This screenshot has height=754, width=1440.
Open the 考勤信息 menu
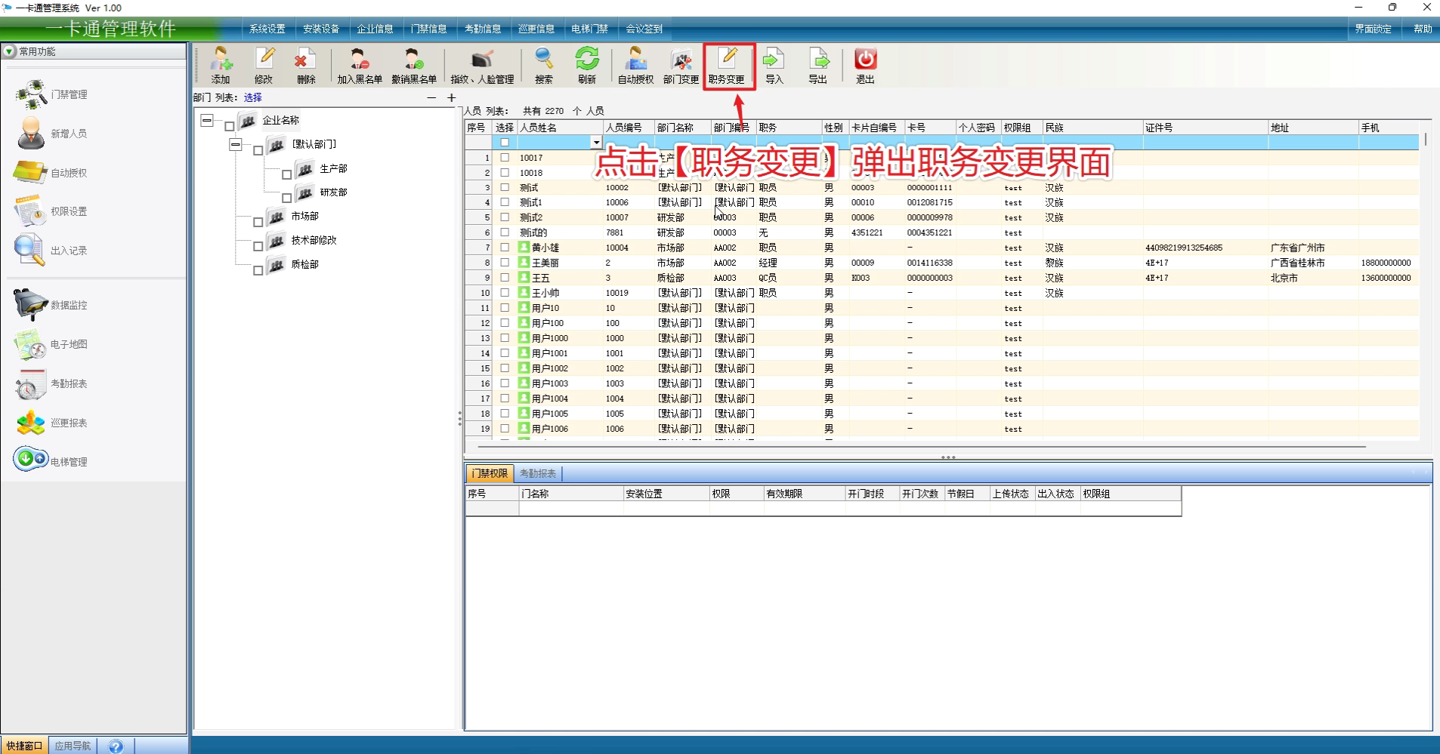point(483,29)
